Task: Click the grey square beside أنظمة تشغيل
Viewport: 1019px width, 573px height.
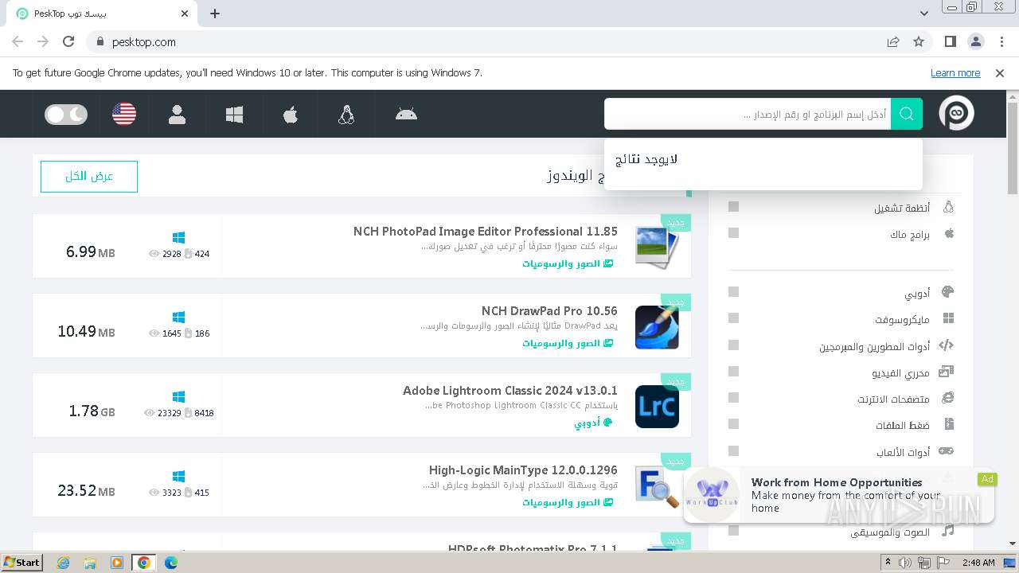Action: (734, 207)
